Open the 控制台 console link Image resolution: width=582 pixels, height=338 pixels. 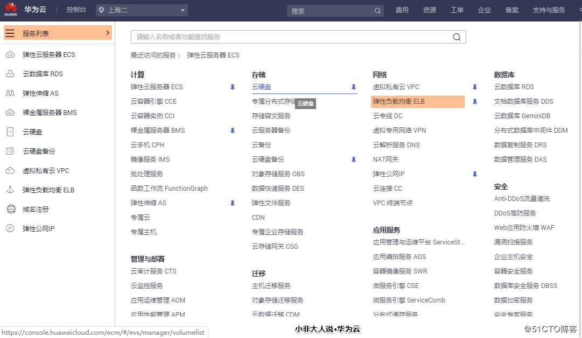pyautogui.click(x=76, y=10)
